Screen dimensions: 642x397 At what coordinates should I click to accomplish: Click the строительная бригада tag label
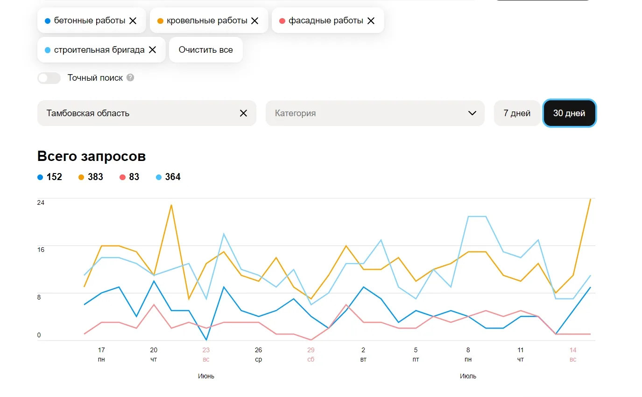(99, 50)
